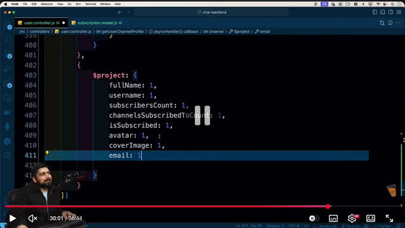Image resolution: width=405 pixels, height=228 pixels.
Task: Open the Code menu
Action: click(x=15, y=4)
